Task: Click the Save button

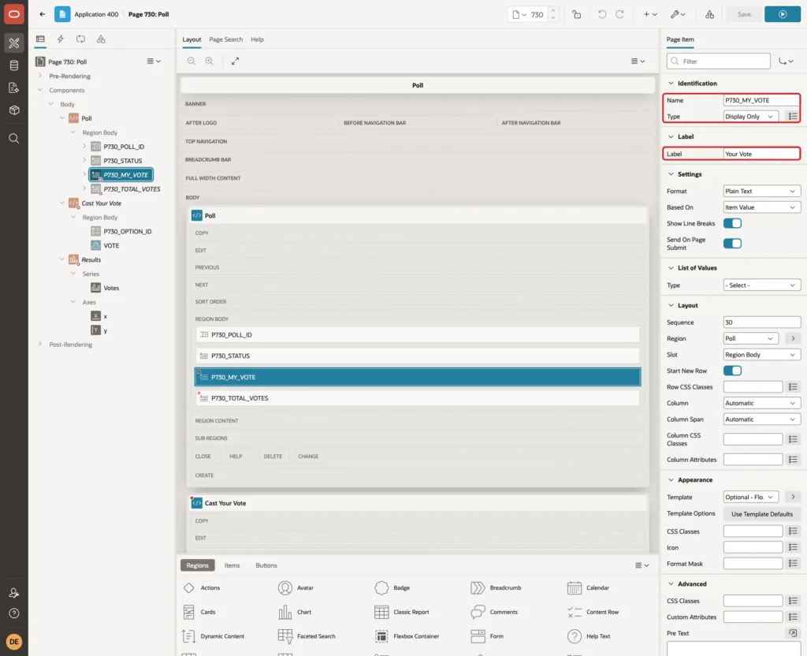Action: click(x=744, y=14)
